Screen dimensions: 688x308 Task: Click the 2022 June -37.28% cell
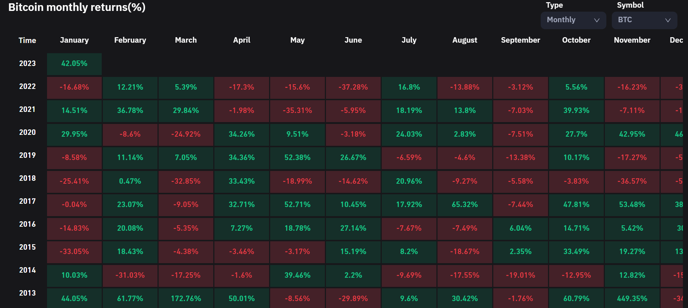(353, 87)
